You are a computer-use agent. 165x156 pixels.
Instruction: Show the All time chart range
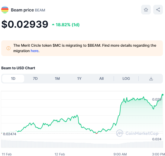[x=102, y=79]
